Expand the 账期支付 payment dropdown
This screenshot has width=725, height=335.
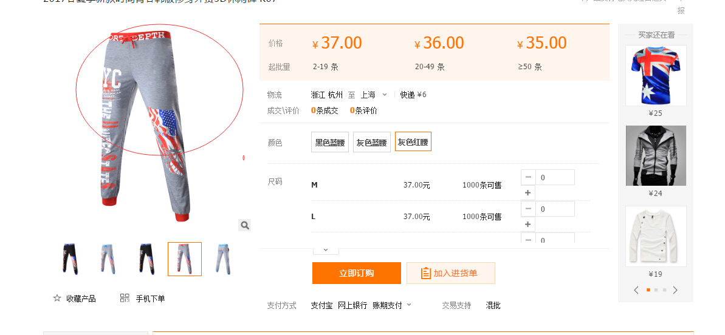[408, 305]
